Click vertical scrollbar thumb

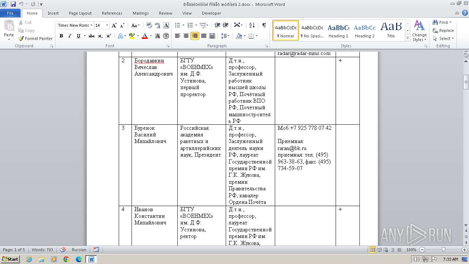pos(466,82)
